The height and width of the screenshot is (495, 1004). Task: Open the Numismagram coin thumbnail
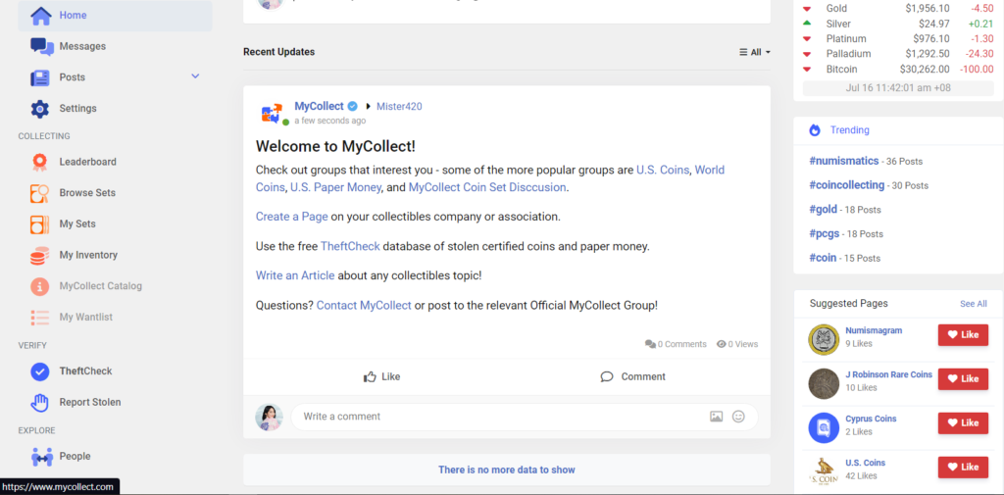tap(824, 339)
